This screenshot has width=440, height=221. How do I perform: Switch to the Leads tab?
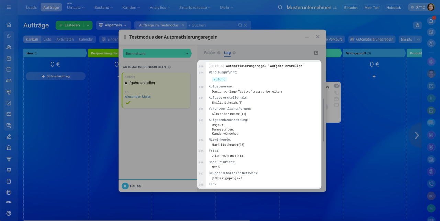[31, 7]
